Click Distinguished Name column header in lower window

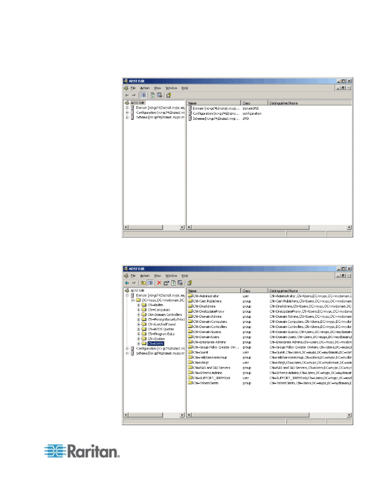[x=310, y=291]
